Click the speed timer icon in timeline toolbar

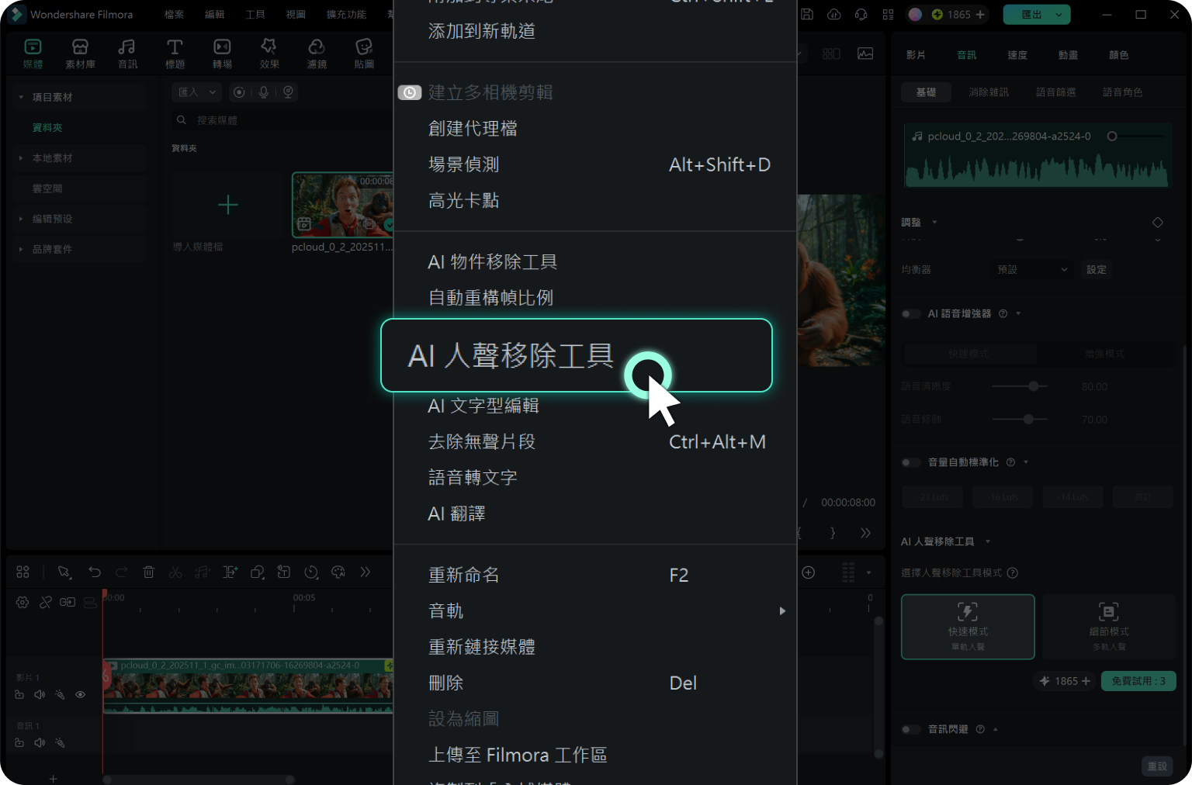[311, 572]
